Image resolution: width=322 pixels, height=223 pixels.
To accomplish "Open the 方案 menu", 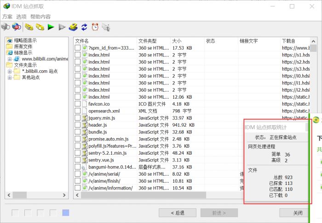I will point(7,17).
